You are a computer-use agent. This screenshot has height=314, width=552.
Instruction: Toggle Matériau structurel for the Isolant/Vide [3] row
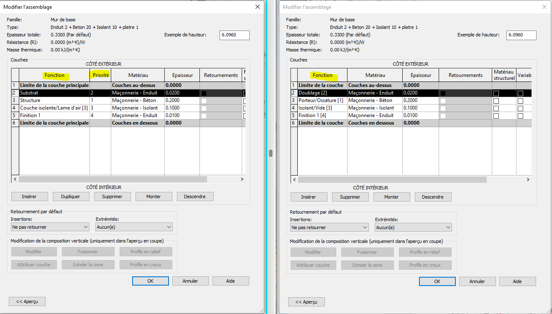tap(496, 108)
